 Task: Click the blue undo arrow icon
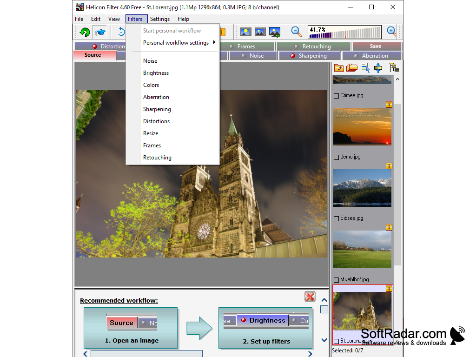click(121, 32)
